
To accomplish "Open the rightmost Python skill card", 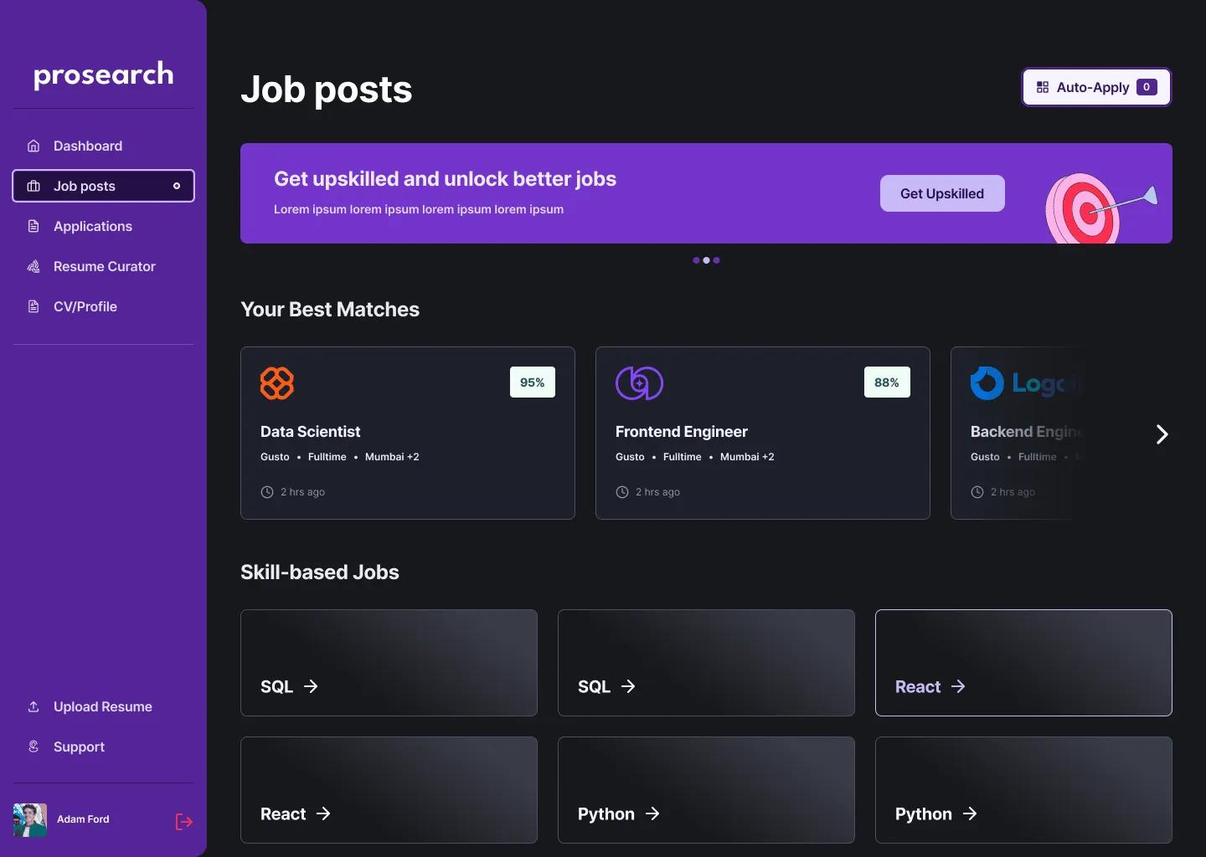I will point(1023,790).
